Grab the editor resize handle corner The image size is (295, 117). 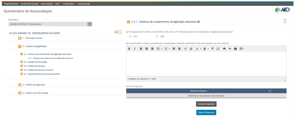coord(285,80)
